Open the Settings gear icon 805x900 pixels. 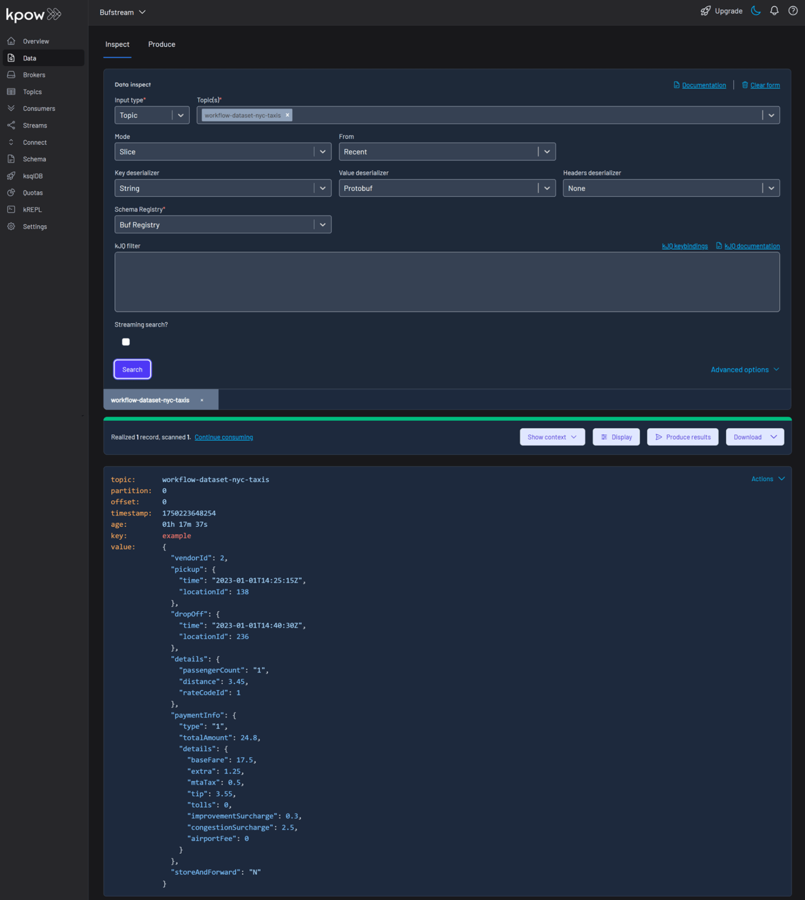click(11, 227)
